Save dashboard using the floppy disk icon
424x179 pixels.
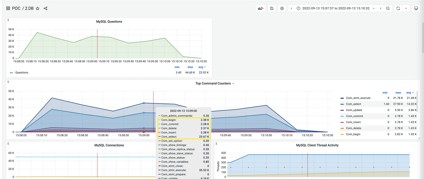tap(272, 8)
